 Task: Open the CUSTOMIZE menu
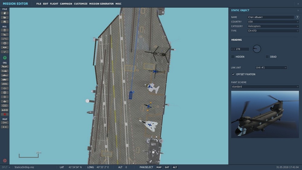81,4
